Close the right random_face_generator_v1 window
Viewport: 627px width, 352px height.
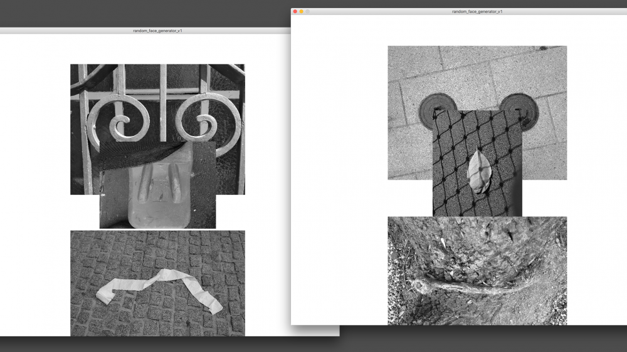click(295, 11)
